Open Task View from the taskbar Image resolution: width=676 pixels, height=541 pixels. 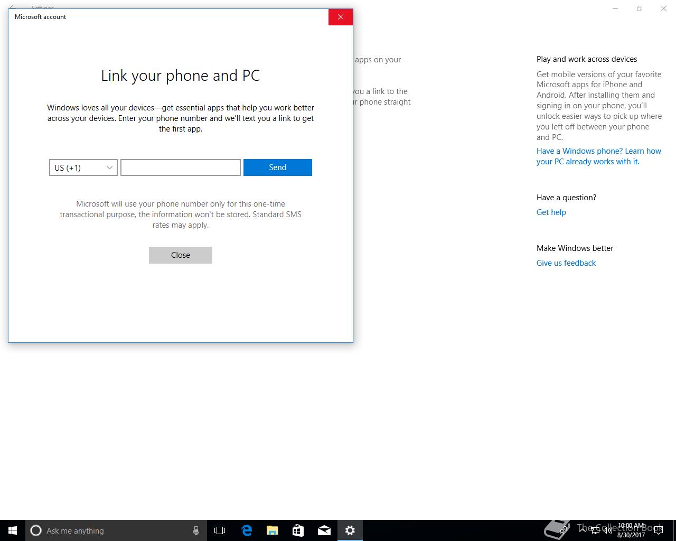(220, 530)
